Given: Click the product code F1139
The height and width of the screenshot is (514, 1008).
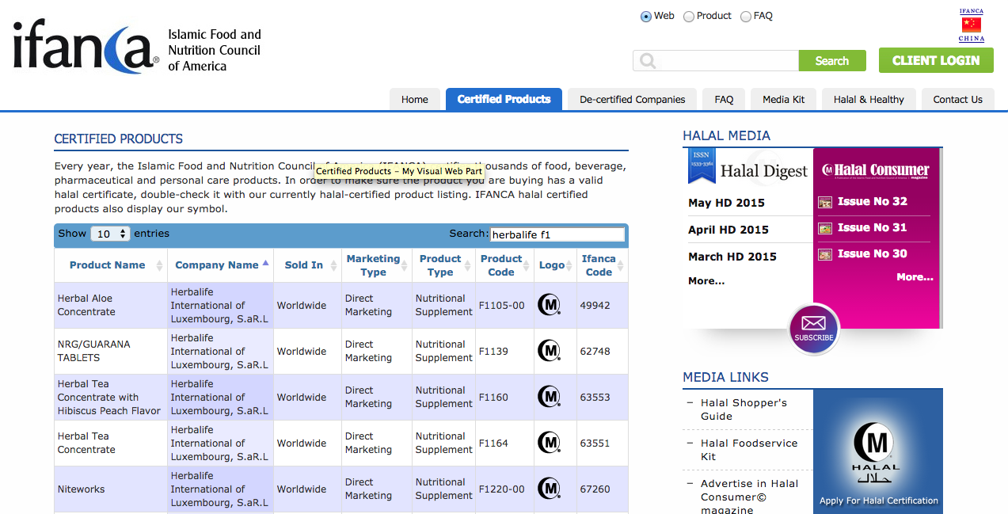Looking at the screenshot, I should coord(493,351).
